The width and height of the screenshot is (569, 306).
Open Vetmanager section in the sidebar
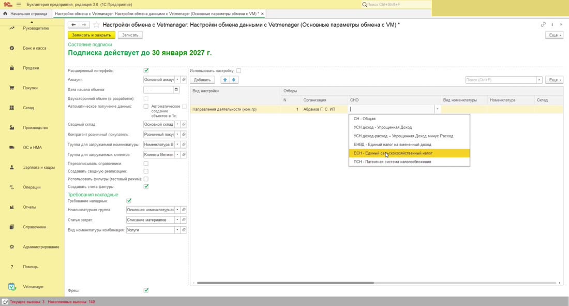32,286
